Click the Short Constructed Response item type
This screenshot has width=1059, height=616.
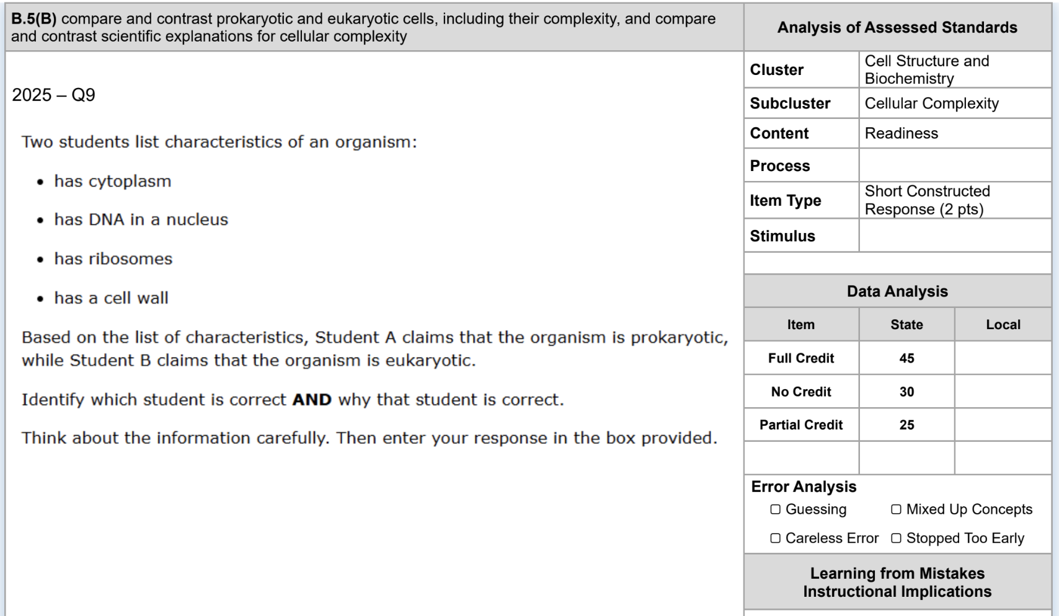pyautogui.click(x=927, y=200)
